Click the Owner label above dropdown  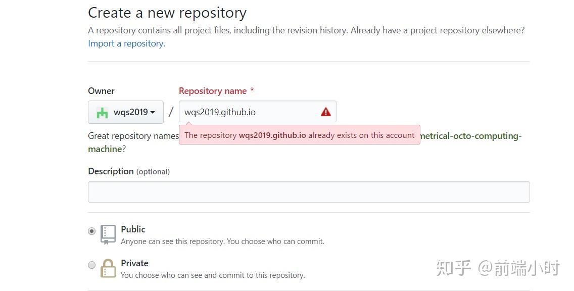pos(101,91)
